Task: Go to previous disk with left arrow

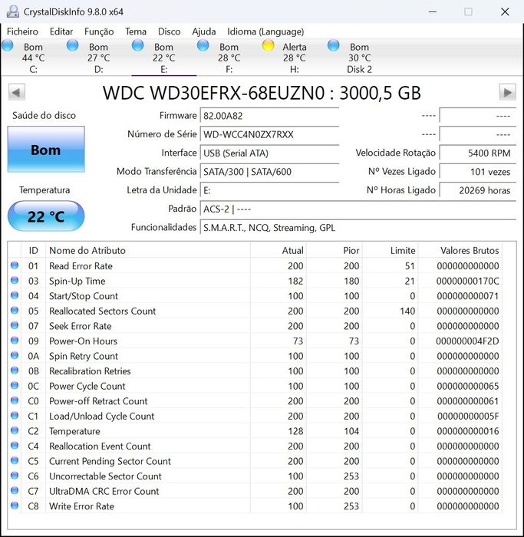Action: [16, 93]
